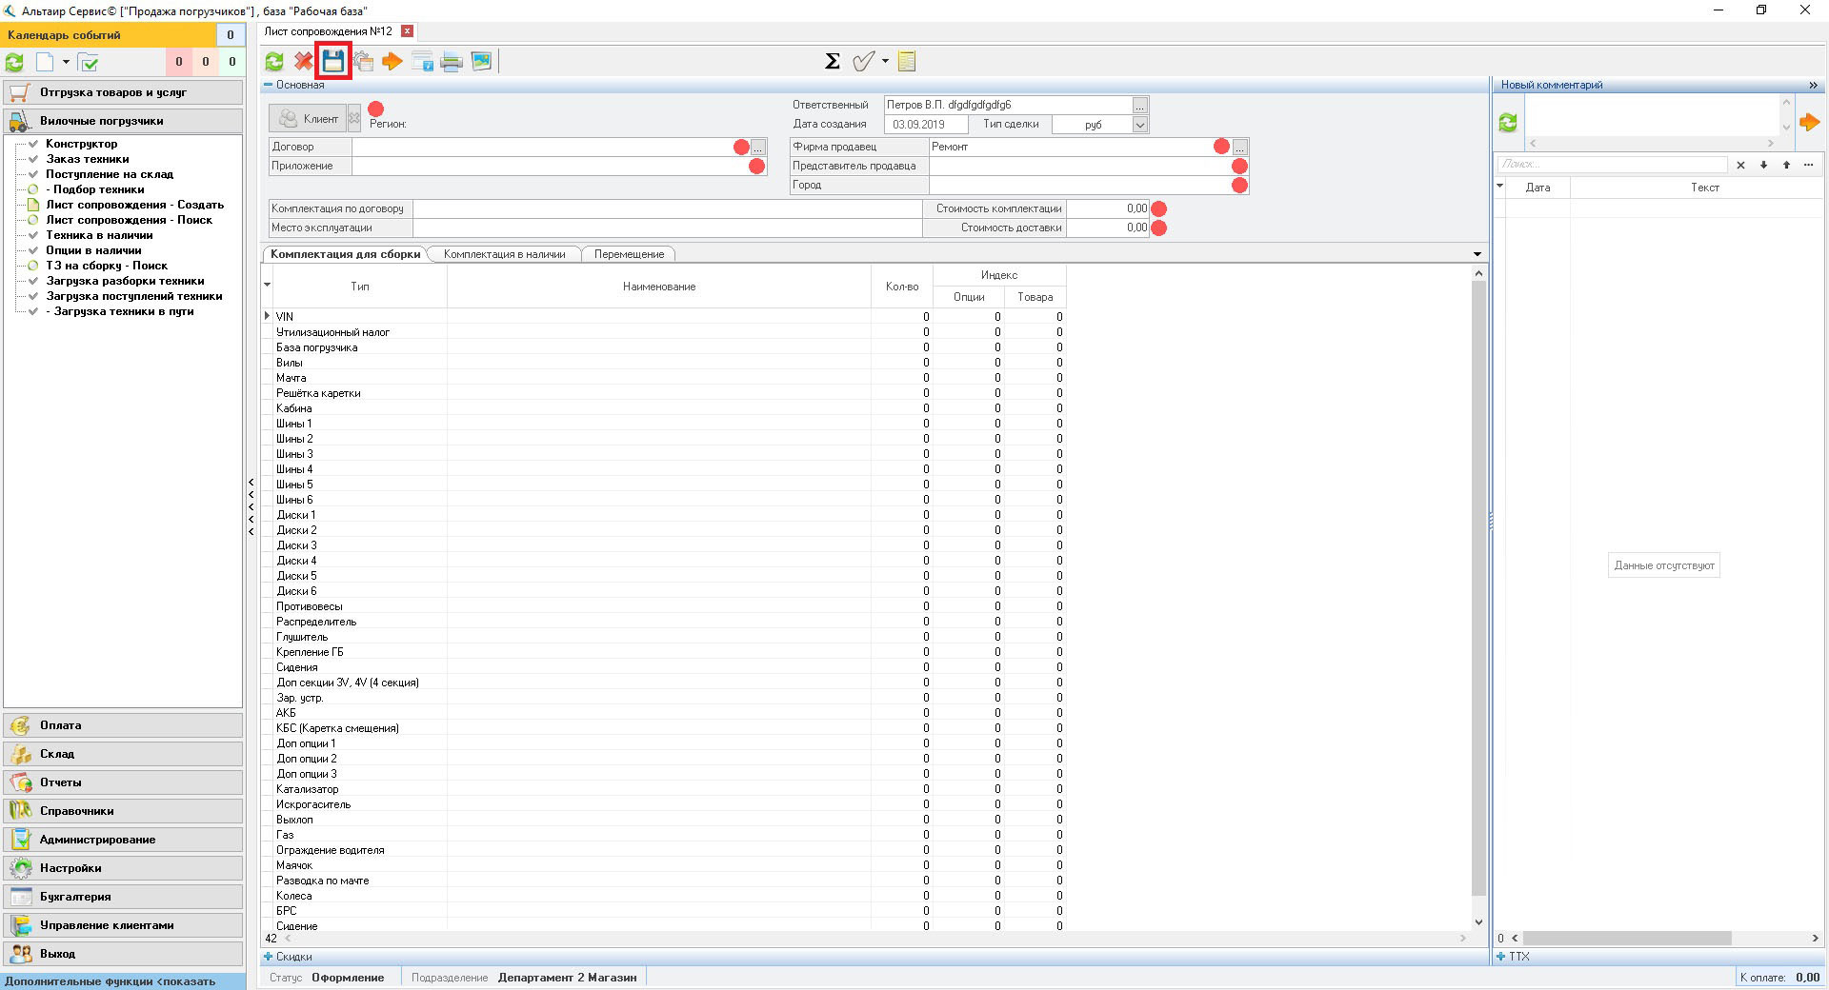This screenshot has height=990, width=1829.
Task: Open the Оплата section
Action: click(123, 725)
